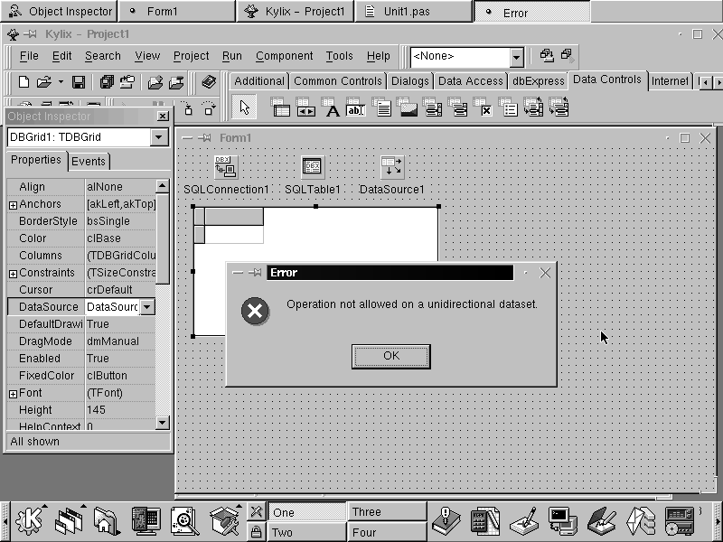
Task: Open the DataSource property dropdown
Action: pyautogui.click(x=146, y=307)
